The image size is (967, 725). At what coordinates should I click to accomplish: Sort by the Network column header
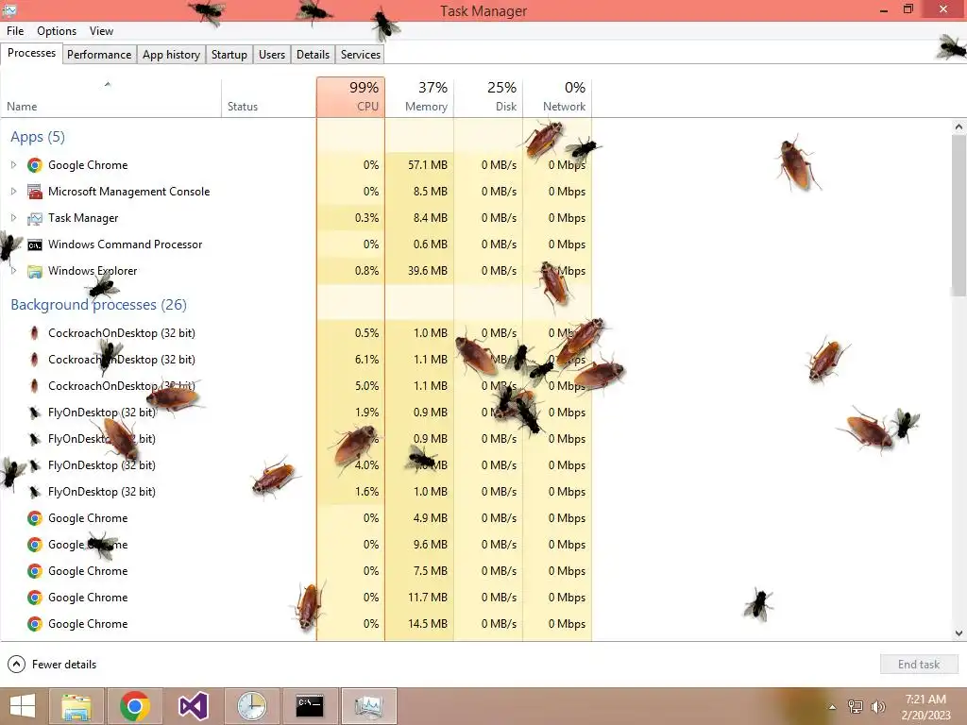(x=557, y=97)
